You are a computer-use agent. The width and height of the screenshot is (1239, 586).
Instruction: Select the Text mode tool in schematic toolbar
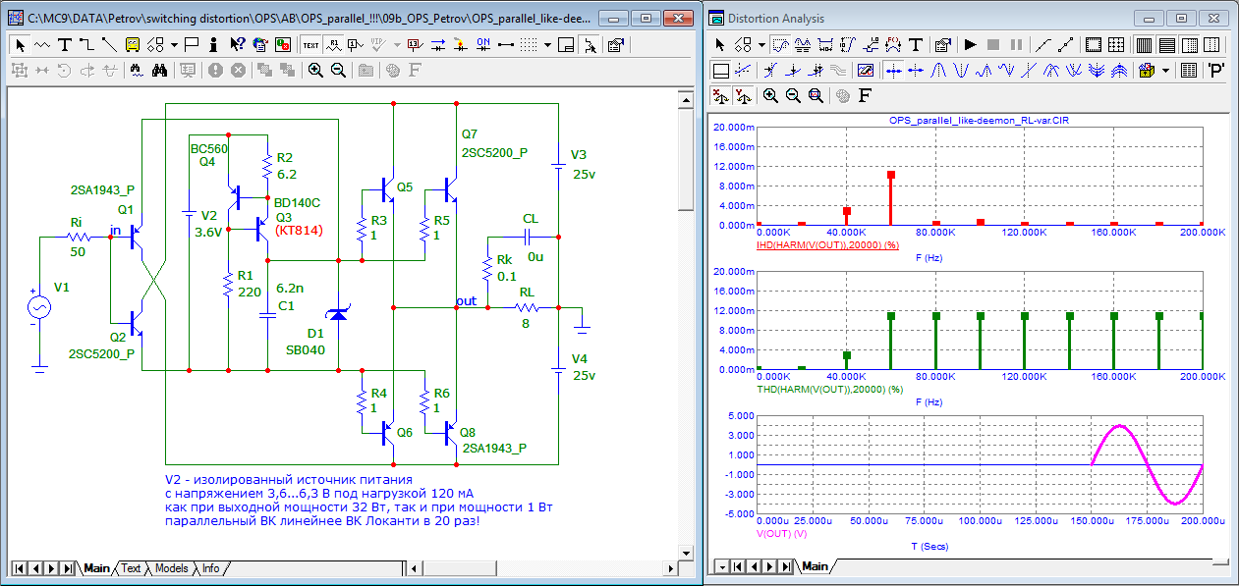click(65, 44)
